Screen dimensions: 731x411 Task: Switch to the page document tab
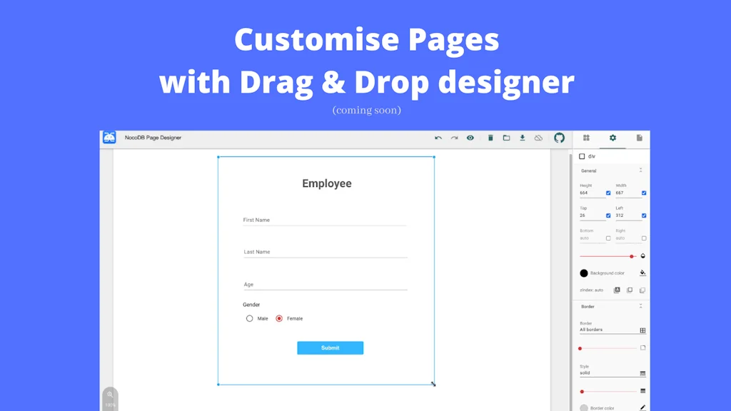[x=639, y=138]
